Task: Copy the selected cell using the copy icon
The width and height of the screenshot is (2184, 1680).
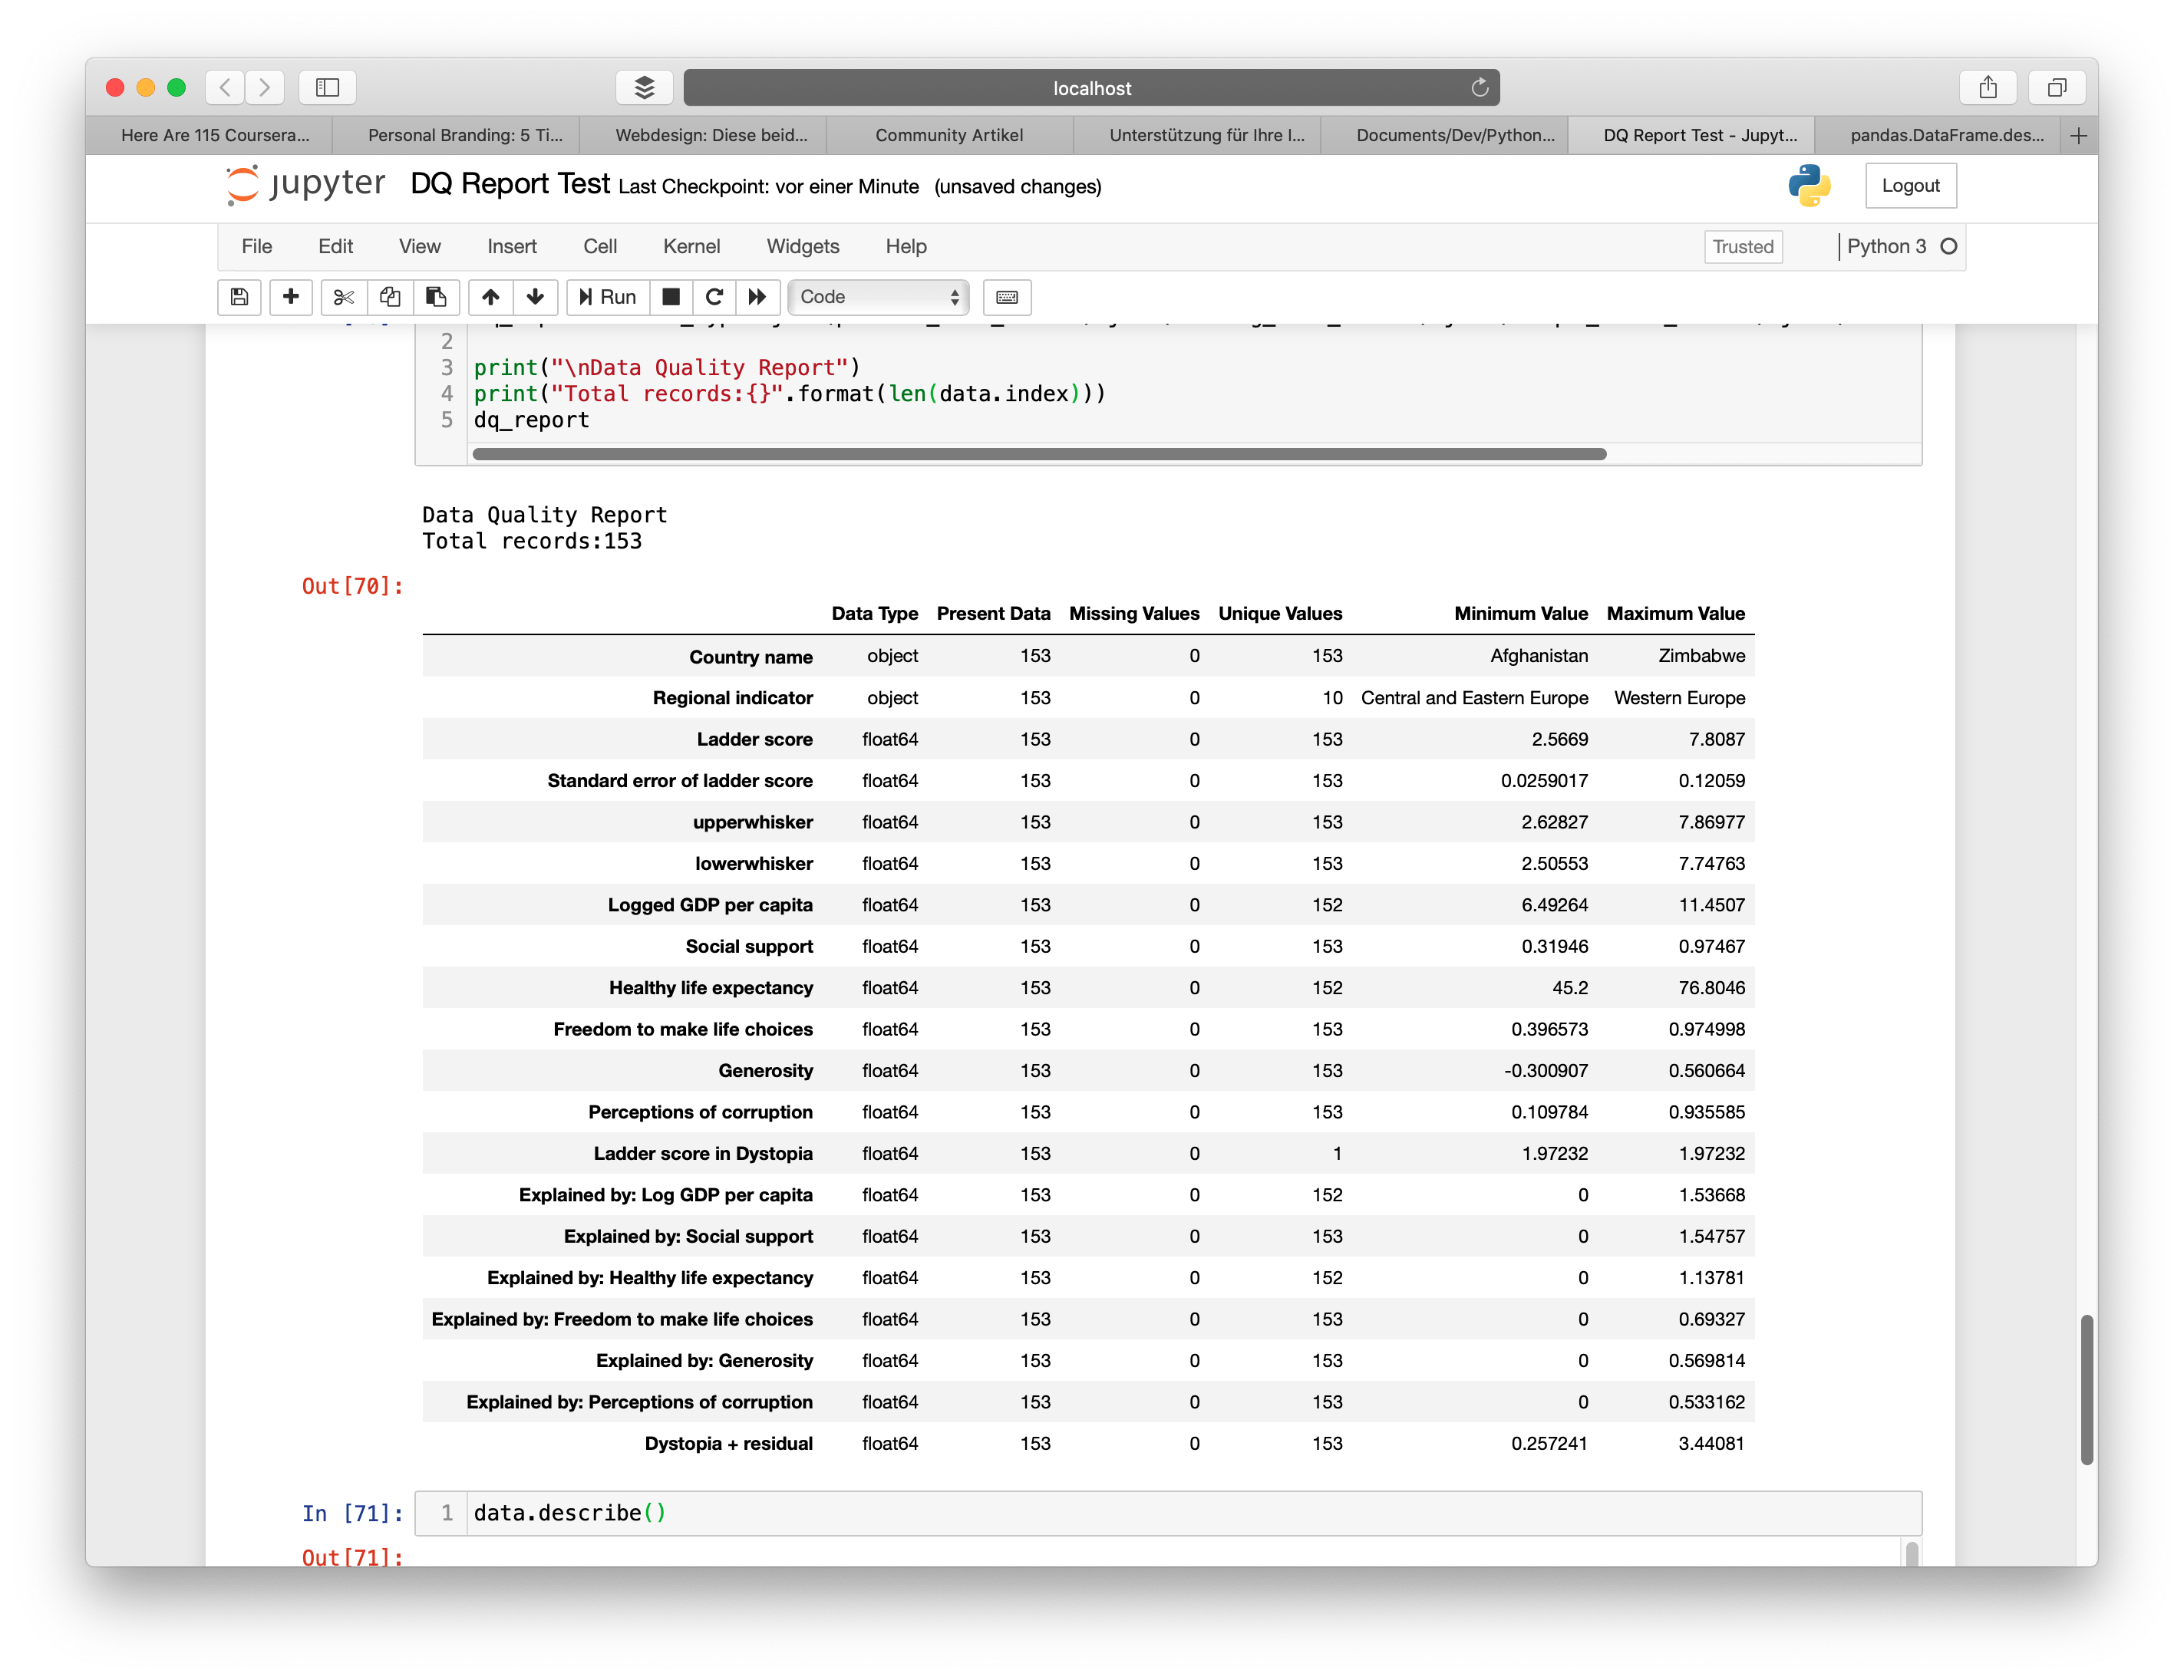Action: (x=390, y=297)
